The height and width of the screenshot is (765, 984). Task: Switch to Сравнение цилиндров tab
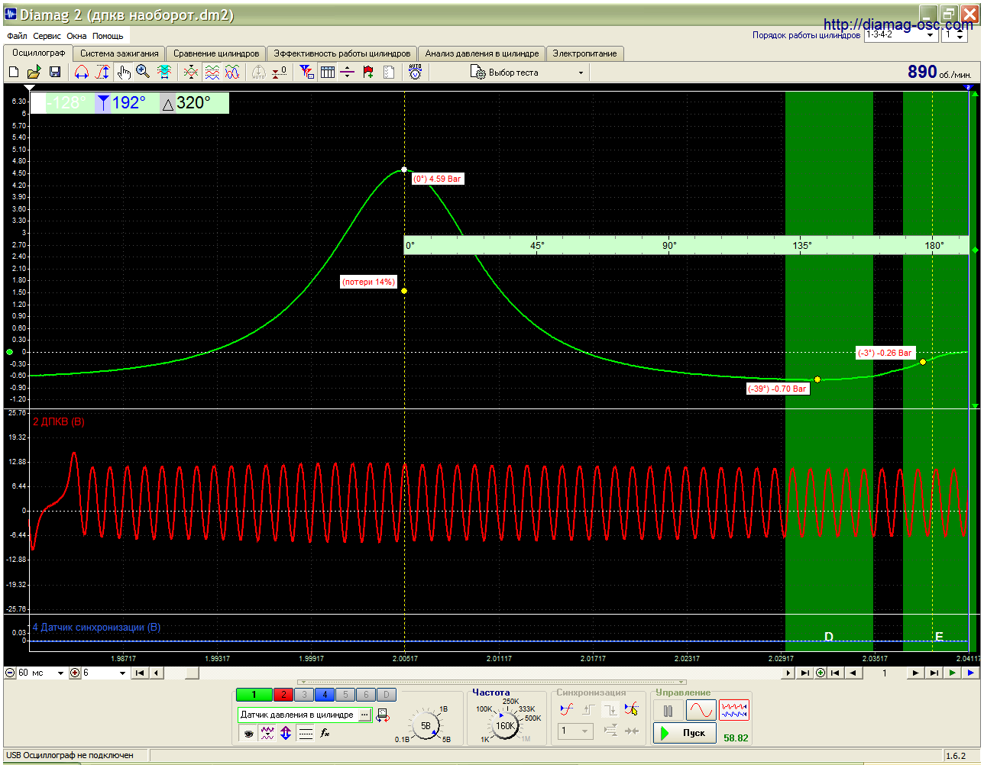pyautogui.click(x=216, y=53)
